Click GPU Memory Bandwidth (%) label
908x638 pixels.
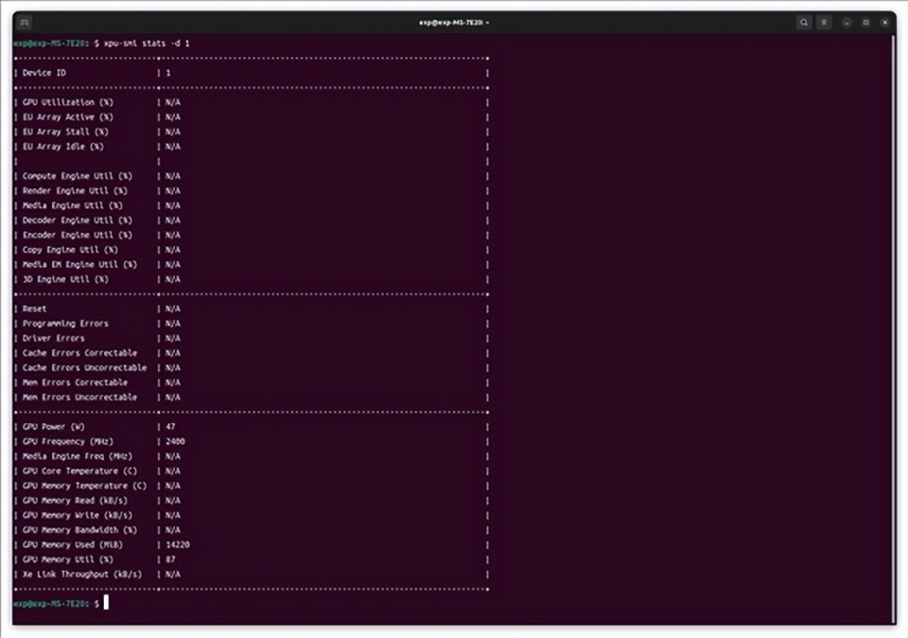(x=79, y=530)
